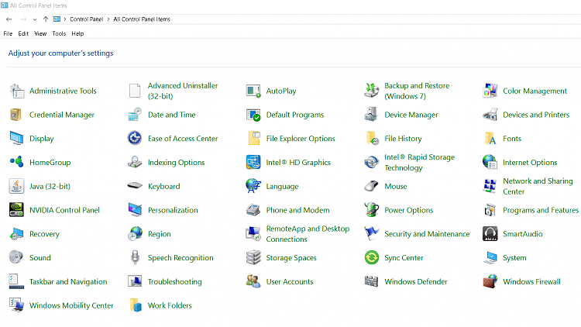Click the NVIDIA Control Panel icon
This screenshot has width=581, height=327.
(x=16, y=210)
